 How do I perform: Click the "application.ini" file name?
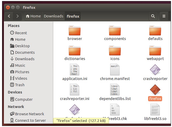click(x=75, y=79)
